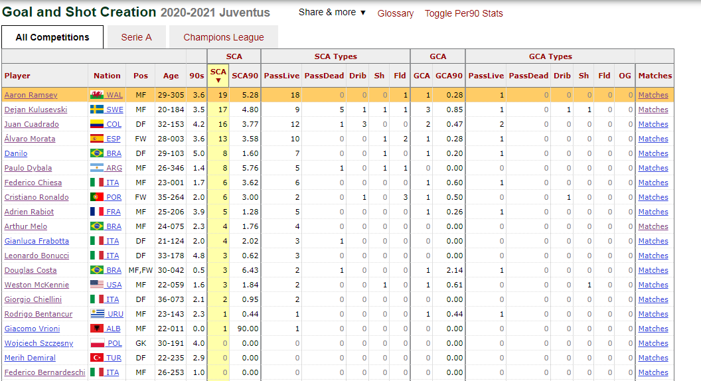Sort by the 90s column header
The width and height of the screenshot is (701, 381).
pos(196,76)
